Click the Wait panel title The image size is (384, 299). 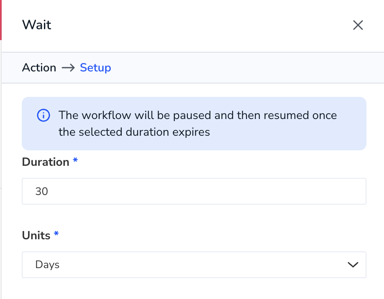tap(37, 25)
